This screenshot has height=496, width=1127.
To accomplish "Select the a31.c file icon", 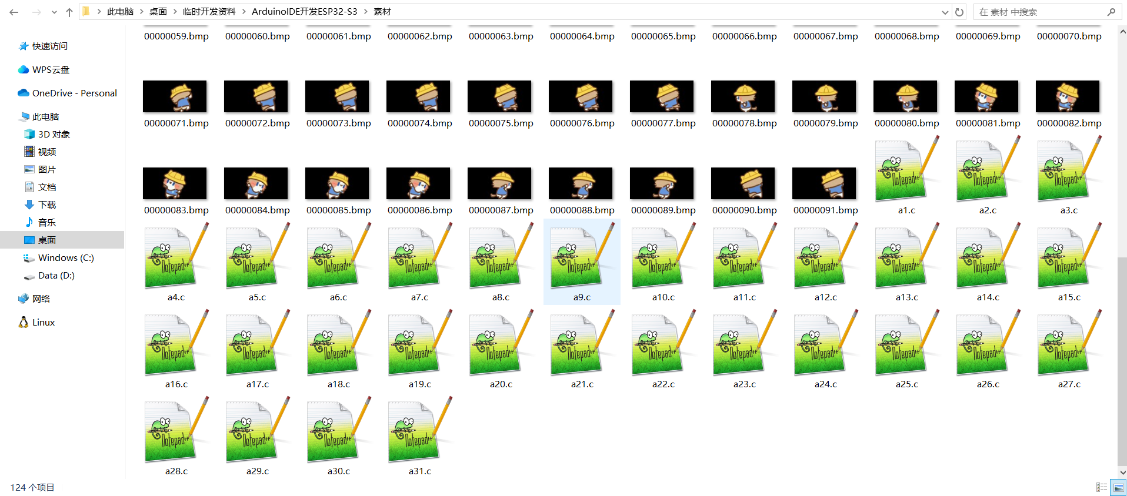I will coord(419,430).
